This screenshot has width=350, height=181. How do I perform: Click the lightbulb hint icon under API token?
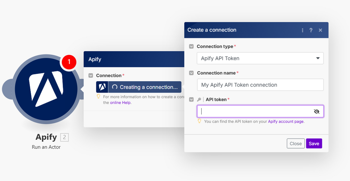tap(199, 121)
